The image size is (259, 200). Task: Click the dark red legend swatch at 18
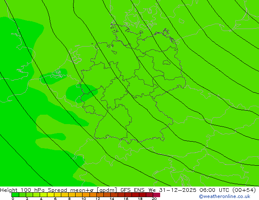pos(143,195)
